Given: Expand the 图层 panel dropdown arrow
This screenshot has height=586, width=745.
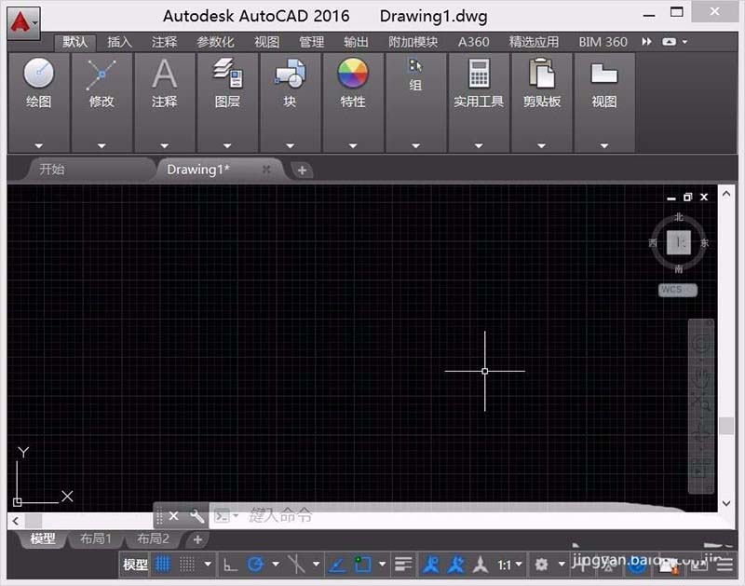Looking at the screenshot, I should pos(227,146).
